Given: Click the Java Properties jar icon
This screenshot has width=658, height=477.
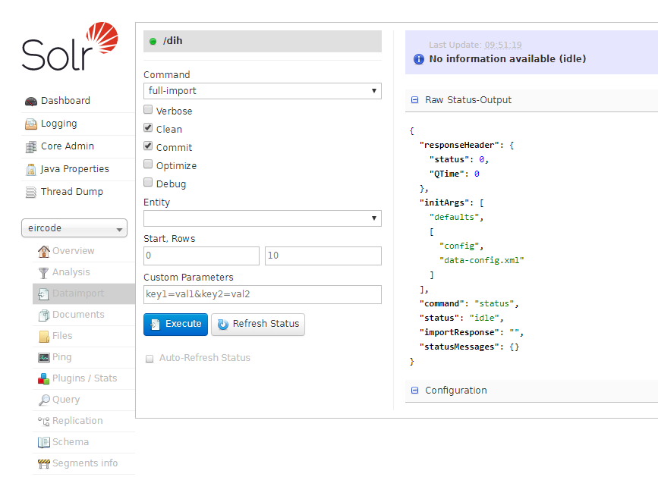Looking at the screenshot, I should pyautogui.click(x=31, y=169).
